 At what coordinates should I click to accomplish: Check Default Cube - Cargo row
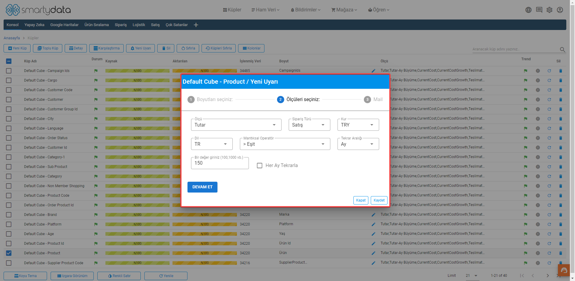9,80
